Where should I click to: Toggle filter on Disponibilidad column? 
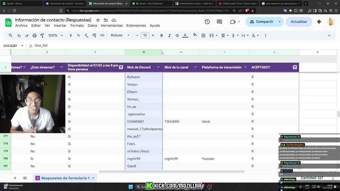click(121, 67)
